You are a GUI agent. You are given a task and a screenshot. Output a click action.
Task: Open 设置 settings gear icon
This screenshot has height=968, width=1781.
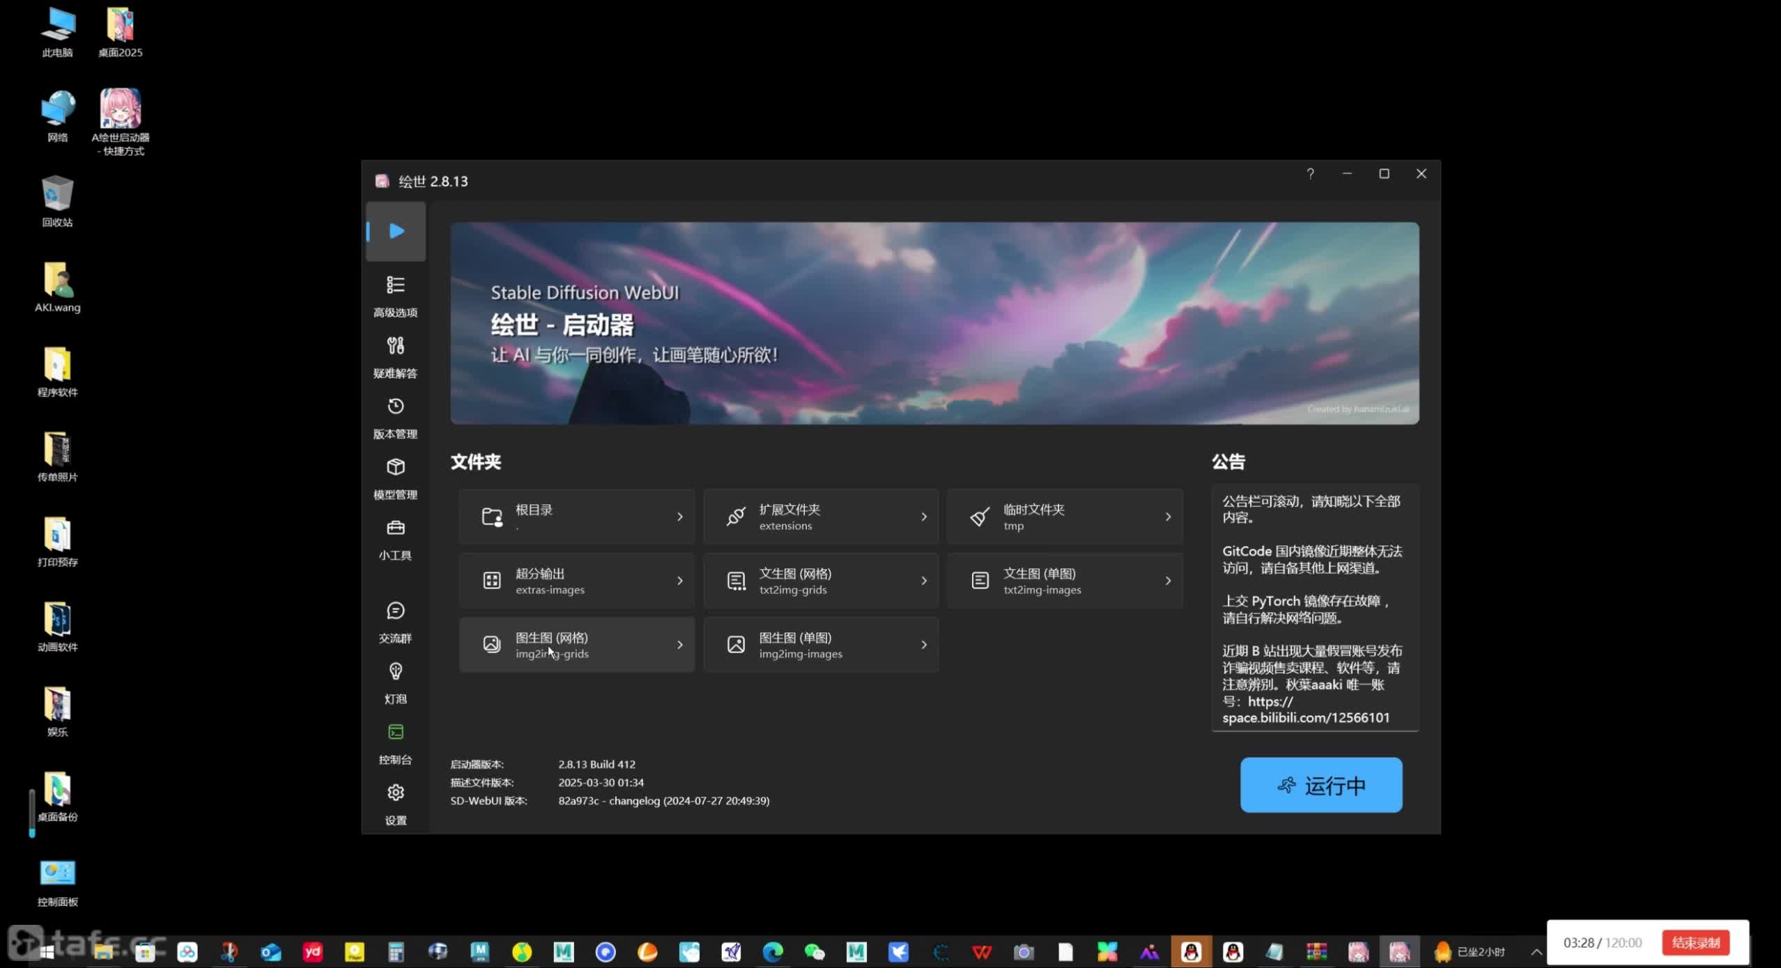click(x=395, y=804)
